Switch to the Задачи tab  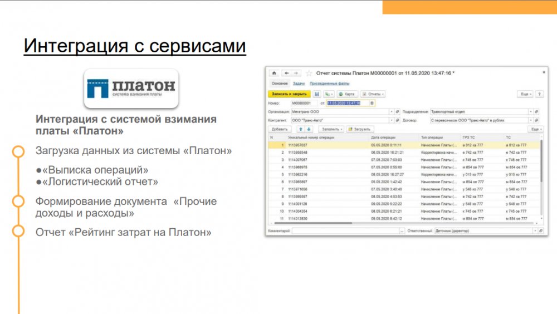(299, 83)
